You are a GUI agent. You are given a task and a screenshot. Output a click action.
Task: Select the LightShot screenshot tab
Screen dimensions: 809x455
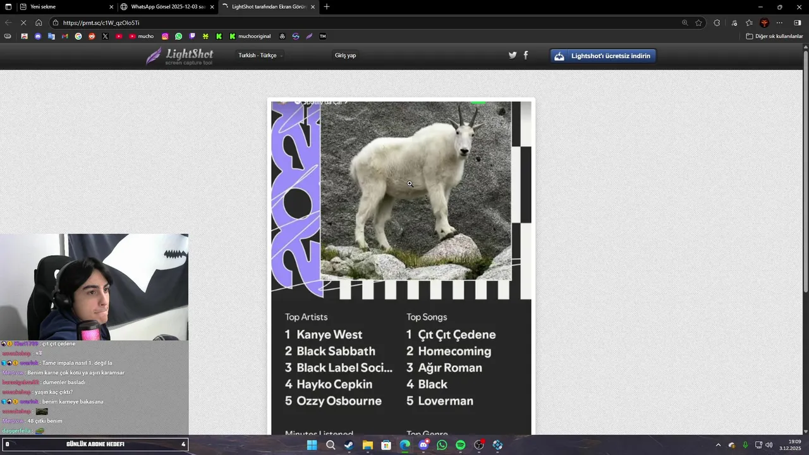pos(269,7)
